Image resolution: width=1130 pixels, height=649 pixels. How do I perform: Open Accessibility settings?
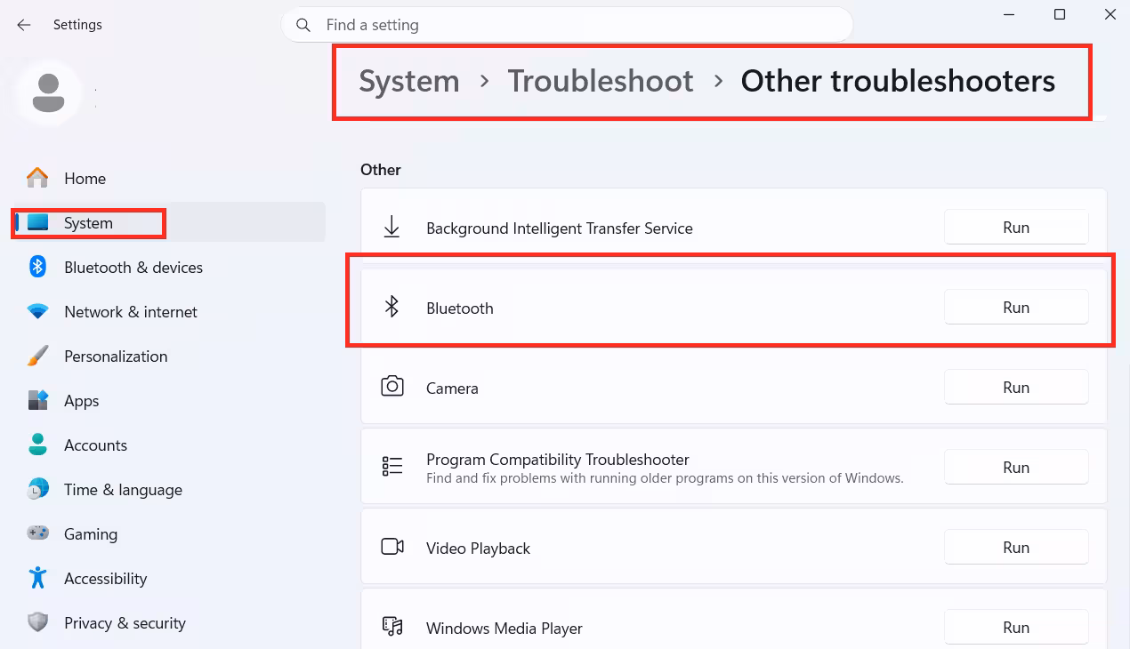coord(169,579)
